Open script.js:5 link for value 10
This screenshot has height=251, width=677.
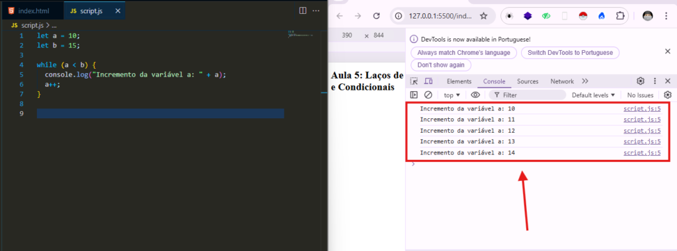pyautogui.click(x=642, y=109)
